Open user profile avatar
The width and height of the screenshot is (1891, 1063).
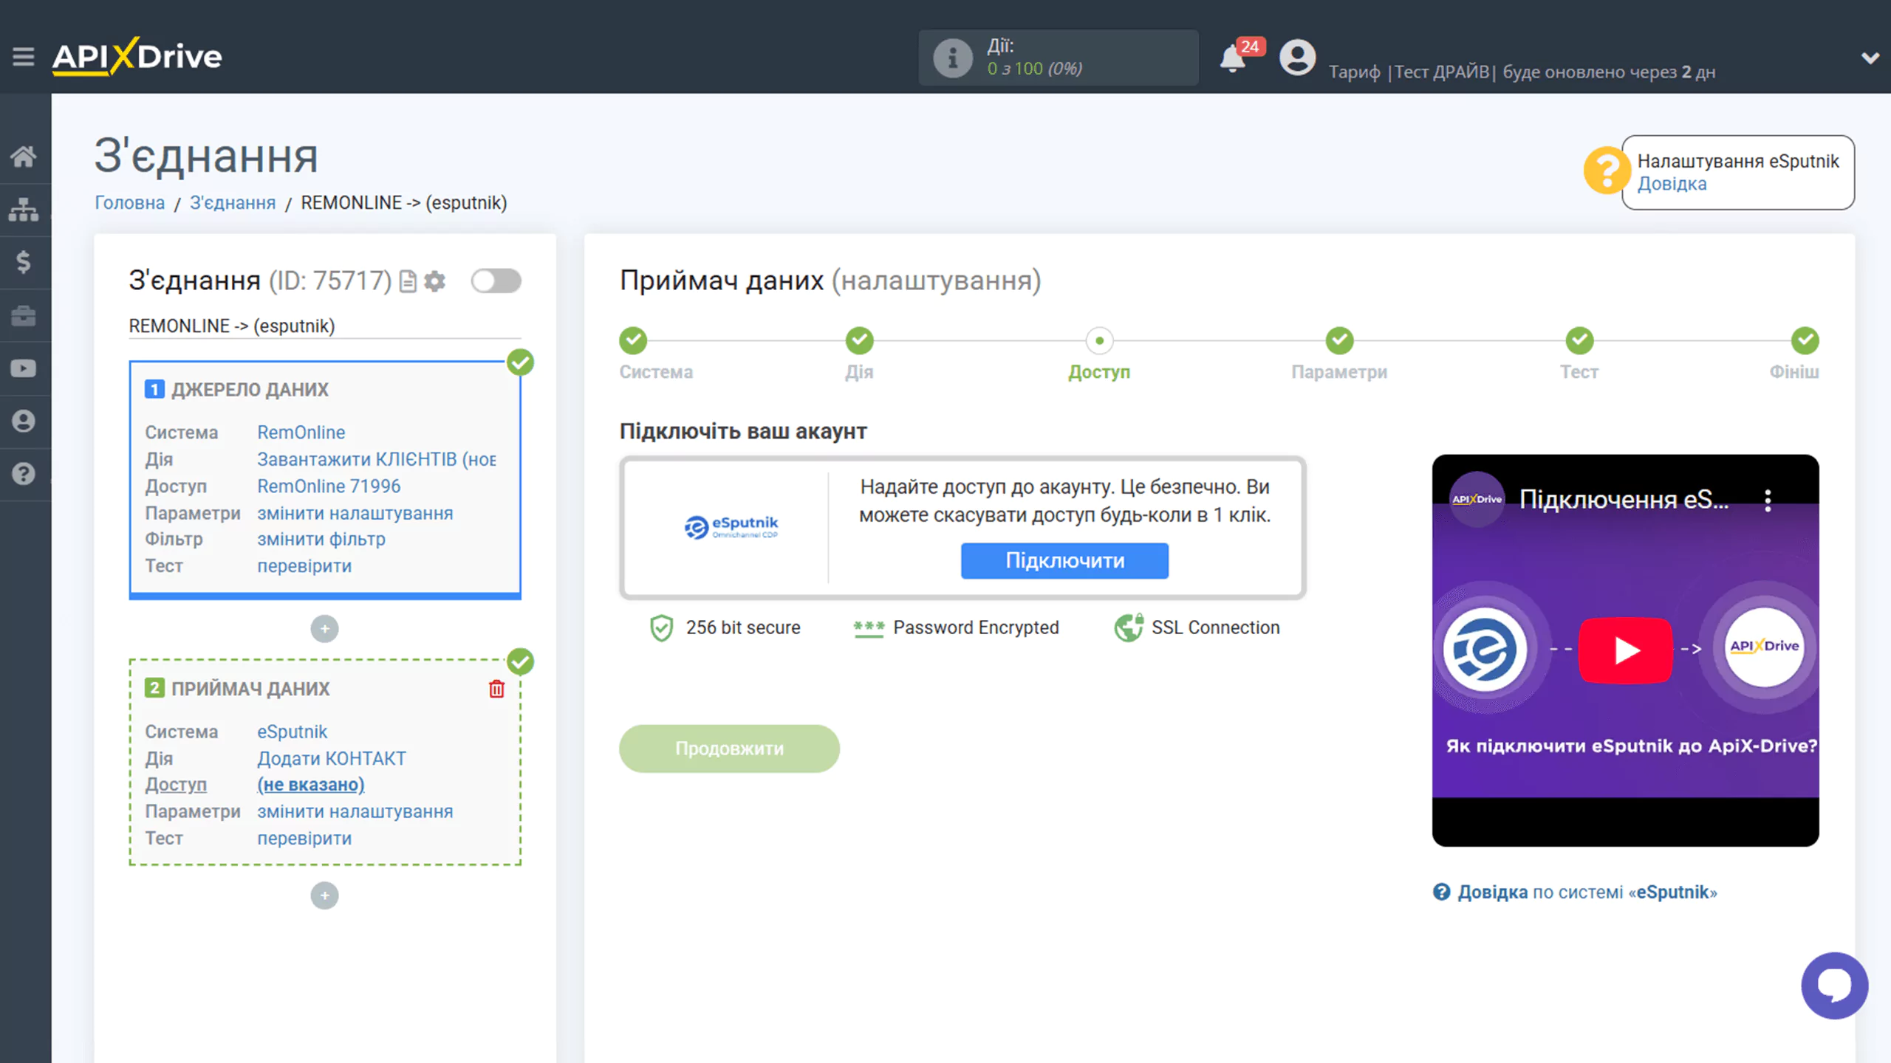coord(1297,58)
